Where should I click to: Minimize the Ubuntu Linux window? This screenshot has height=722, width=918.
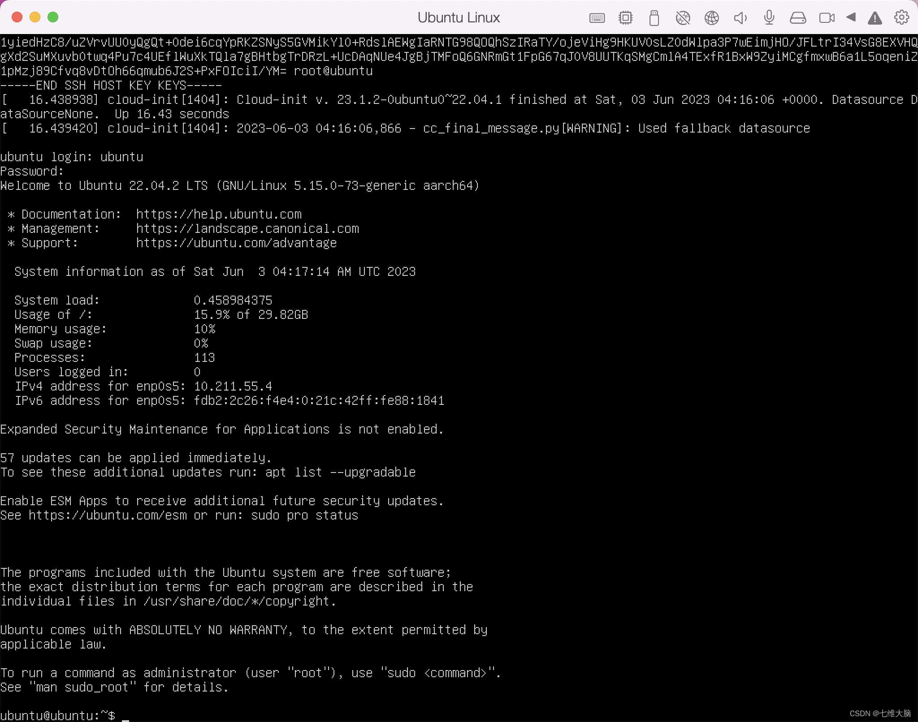click(35, 17)
